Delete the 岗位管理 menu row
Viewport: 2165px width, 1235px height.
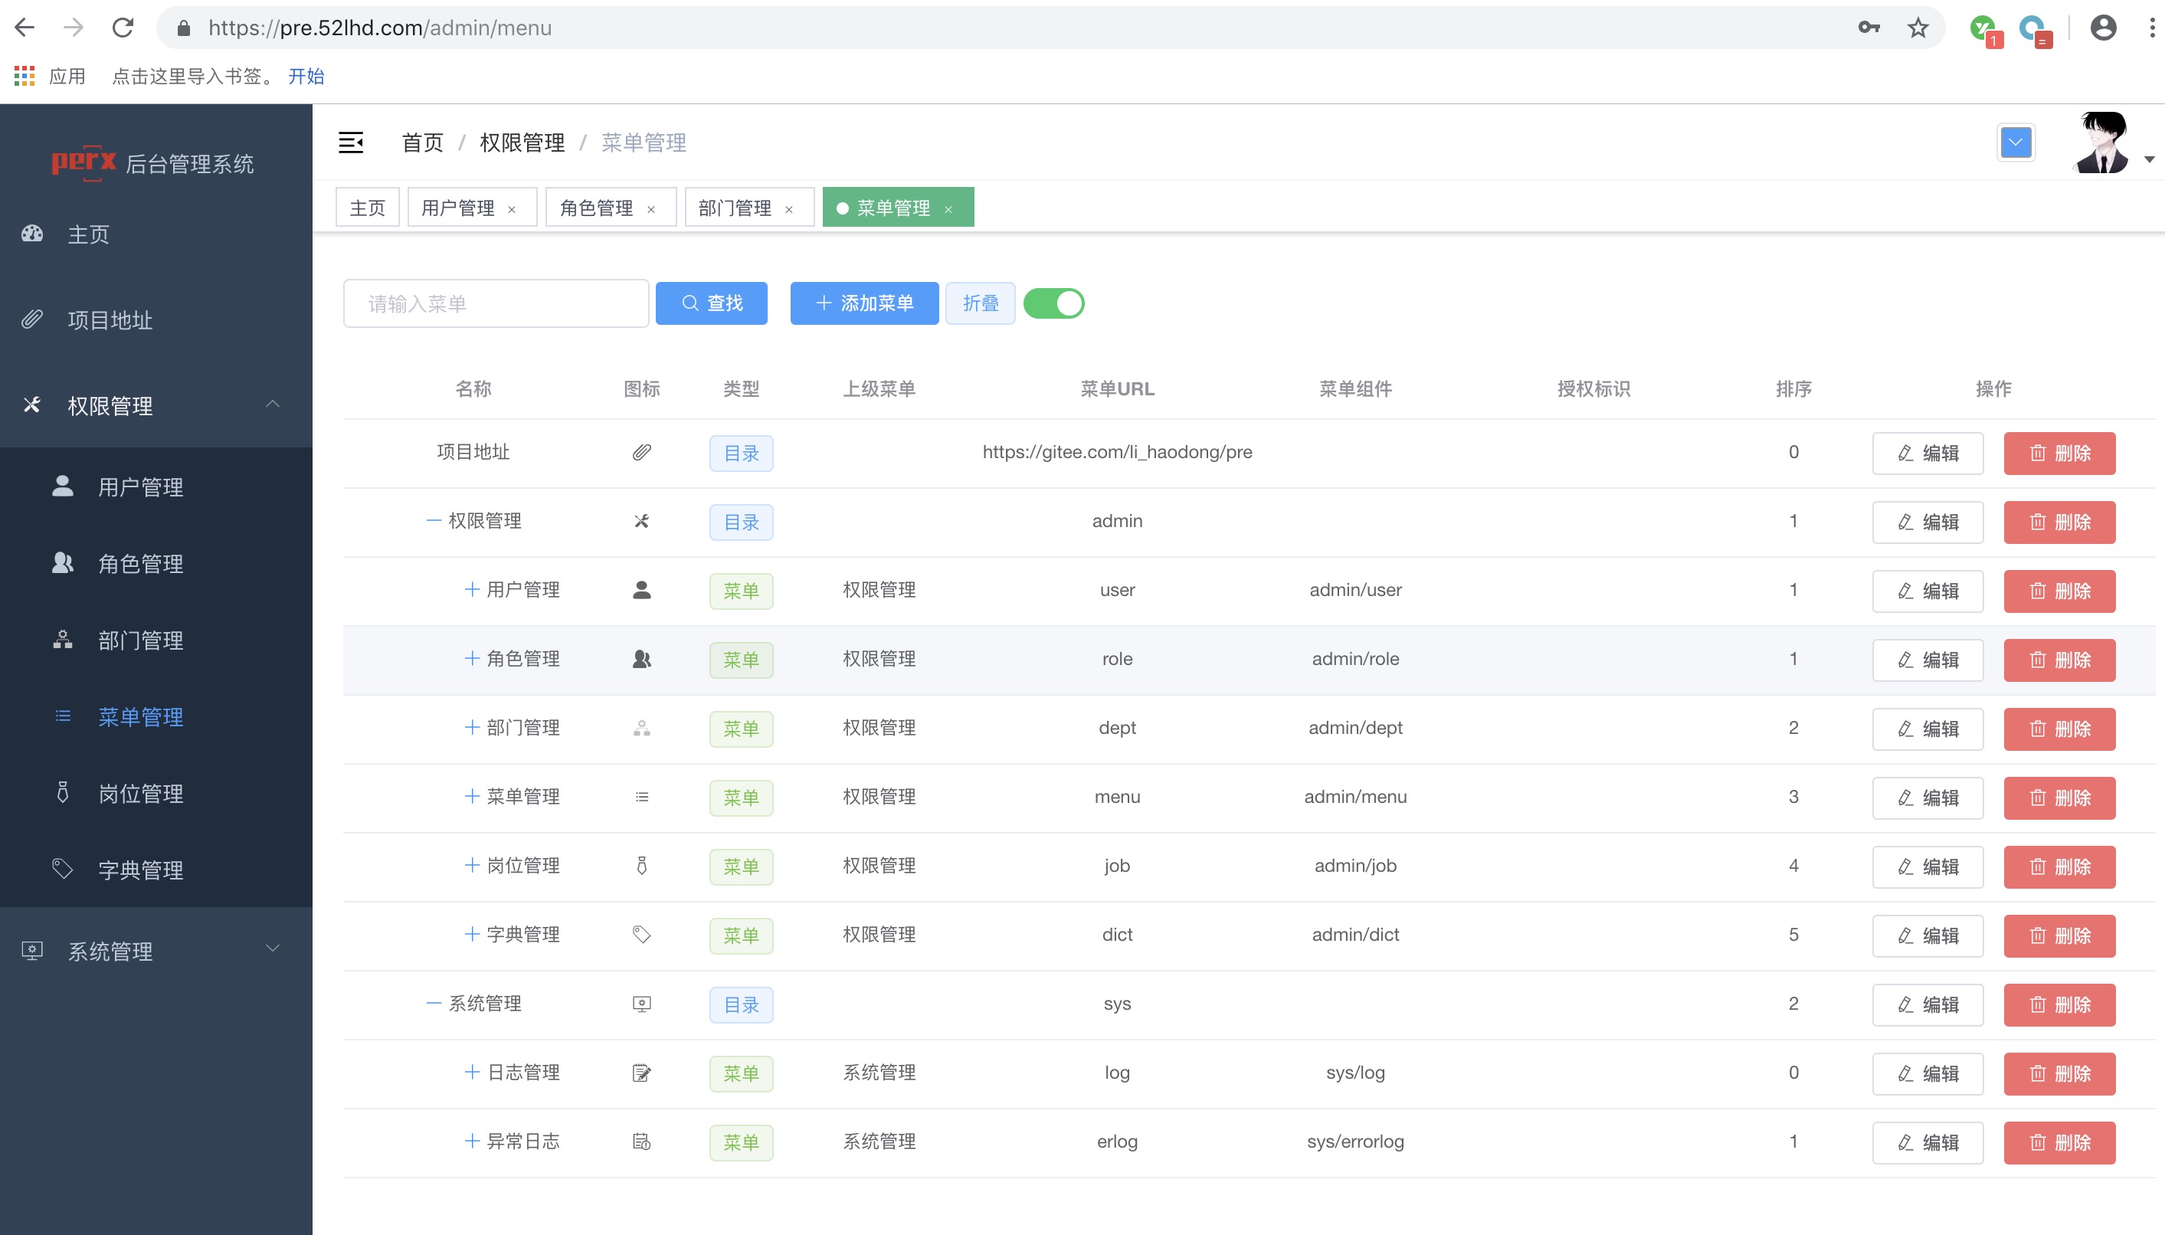[x=2059, y=866]
